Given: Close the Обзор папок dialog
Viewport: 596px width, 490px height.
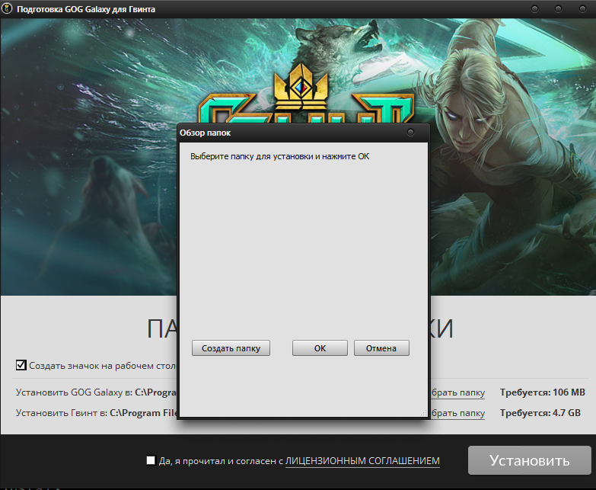Looking at the screenshot, I should coord(410,133).
